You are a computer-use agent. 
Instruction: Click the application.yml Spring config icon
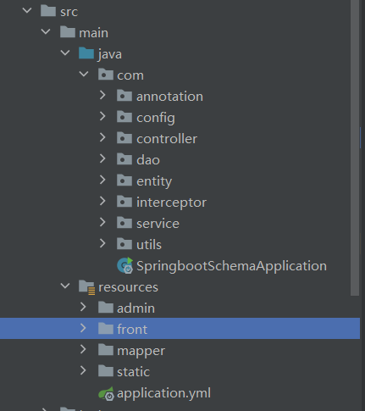coord(106,393)
